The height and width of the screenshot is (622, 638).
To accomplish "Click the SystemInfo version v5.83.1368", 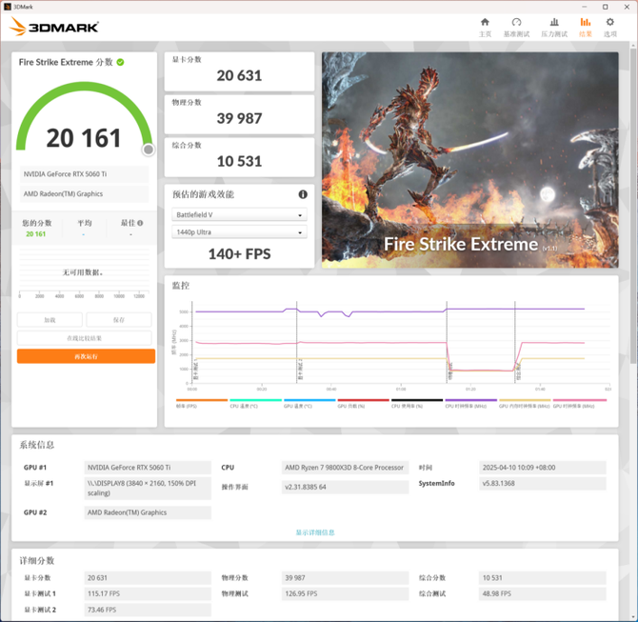I will click(543, 483).
